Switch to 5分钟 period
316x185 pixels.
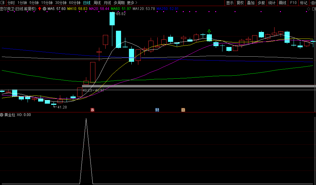34,3
